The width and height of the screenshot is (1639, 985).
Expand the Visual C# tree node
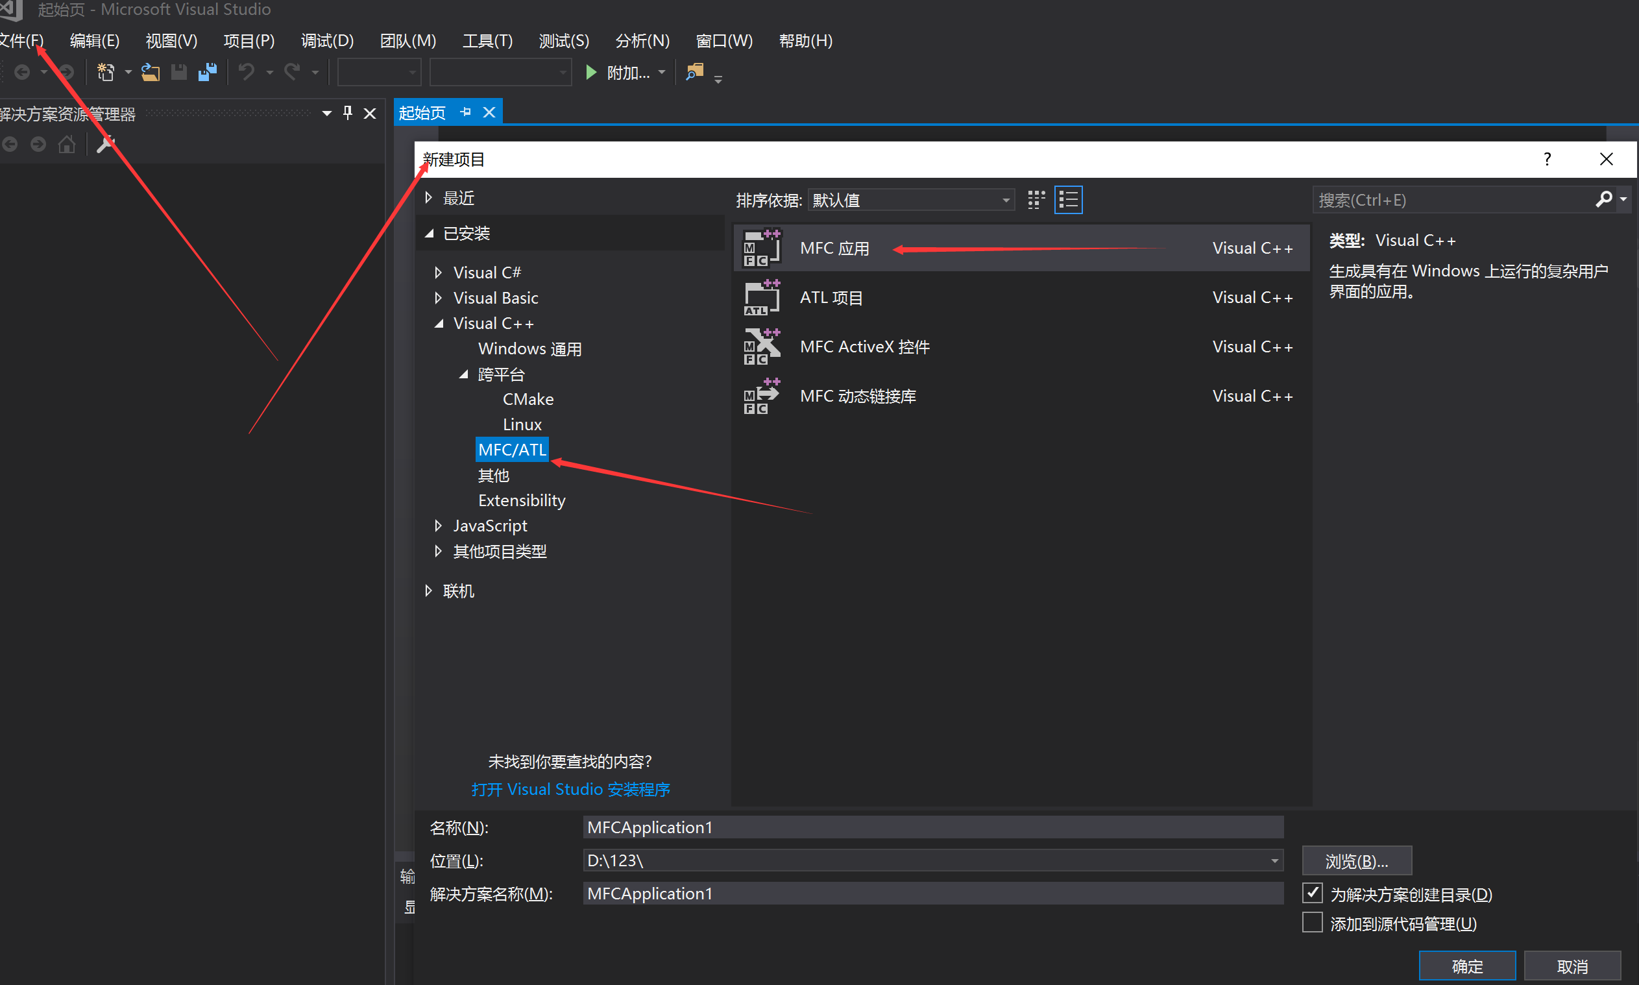437,272
